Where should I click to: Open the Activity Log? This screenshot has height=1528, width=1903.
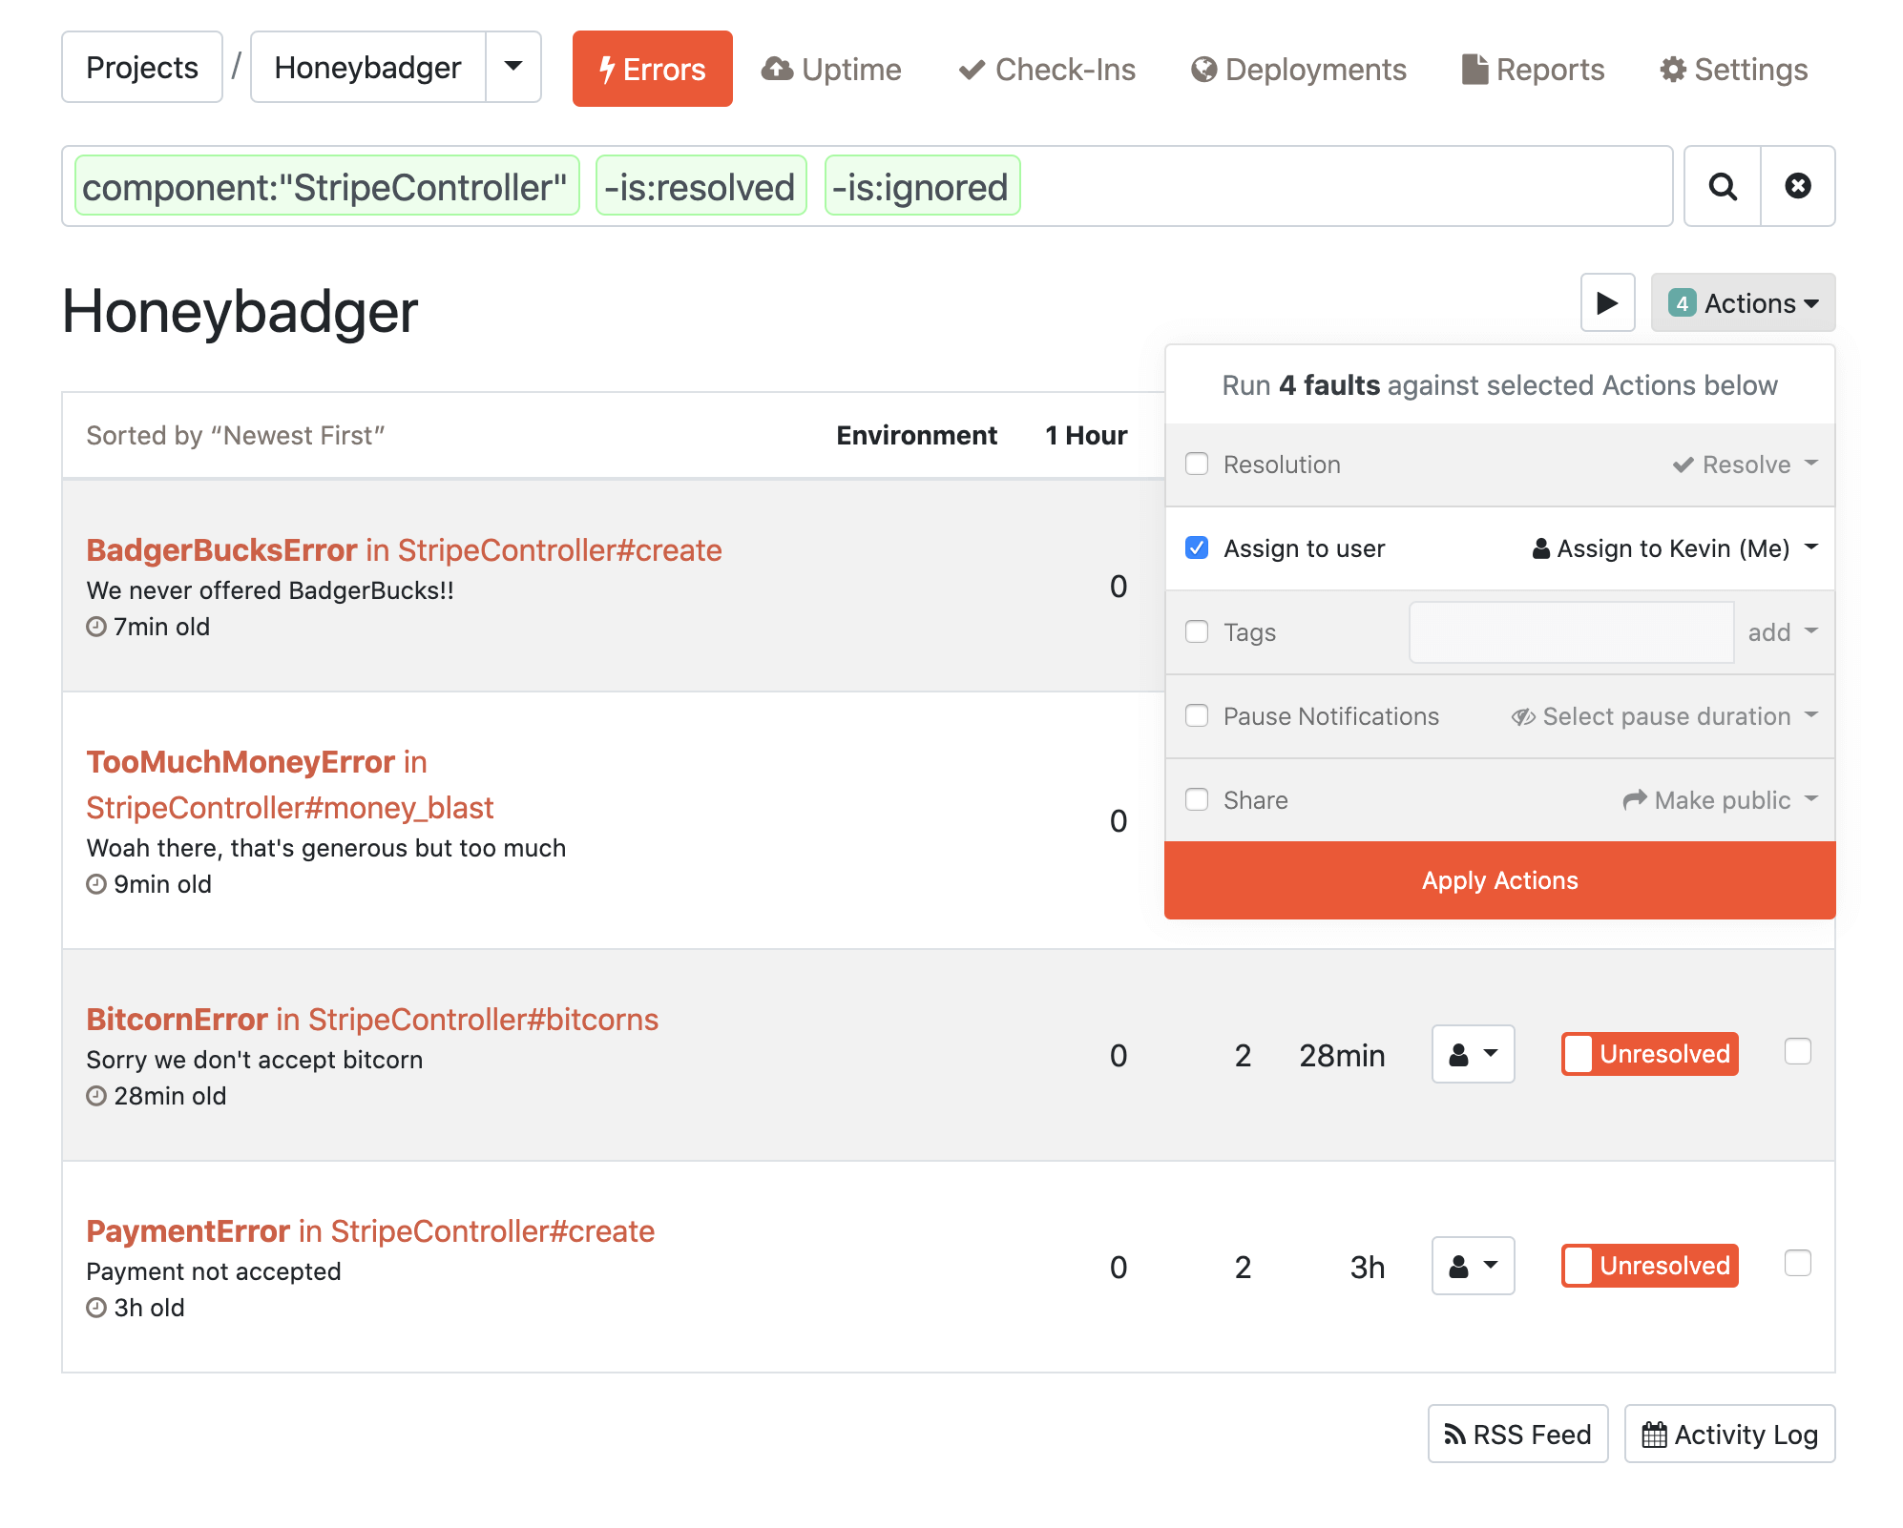tap(1728, 1434)
